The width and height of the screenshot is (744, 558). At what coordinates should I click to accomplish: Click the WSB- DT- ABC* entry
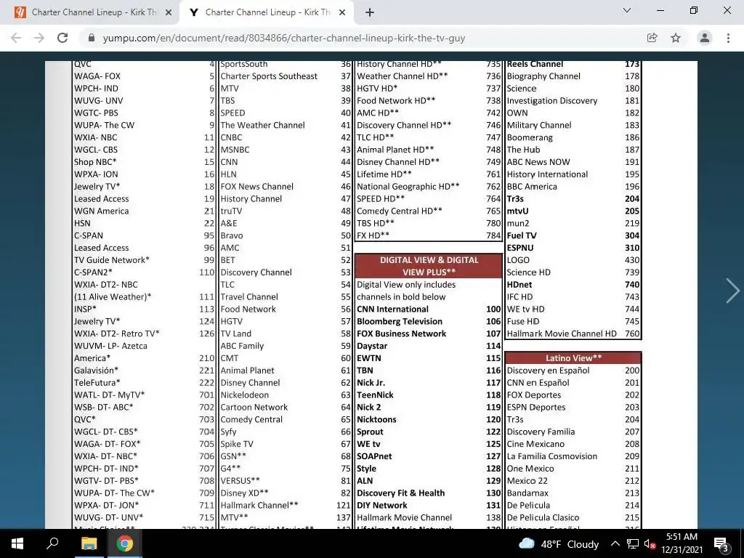pyautogui.click(x=103, y=407)
